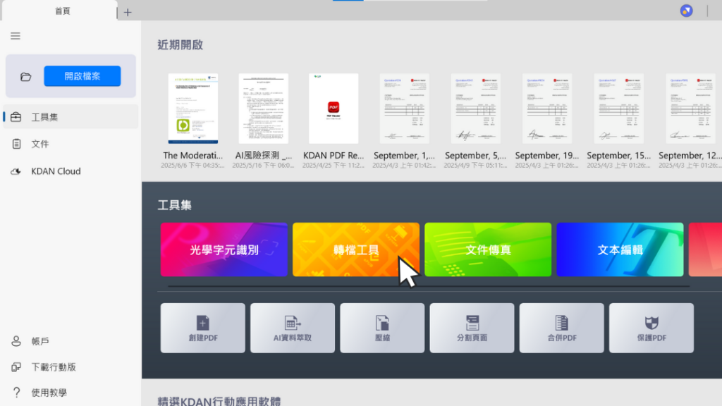Click the 近期開啟 section heading
This screenshot has width=722, height=406.
pos(180,44)
